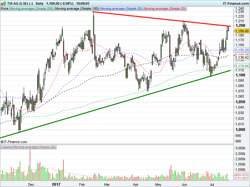Click the Volume legend label
The image size is (250, 187).
point(6,147)
